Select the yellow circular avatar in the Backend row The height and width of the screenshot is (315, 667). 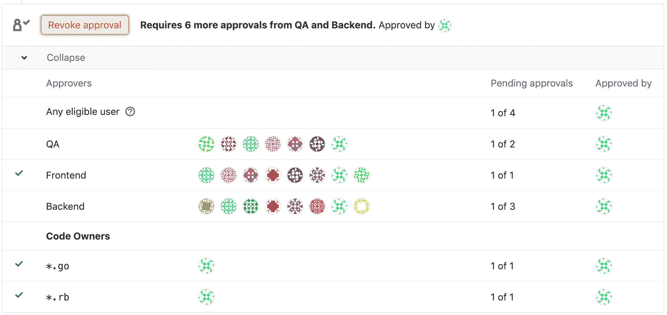pos(362,206)
